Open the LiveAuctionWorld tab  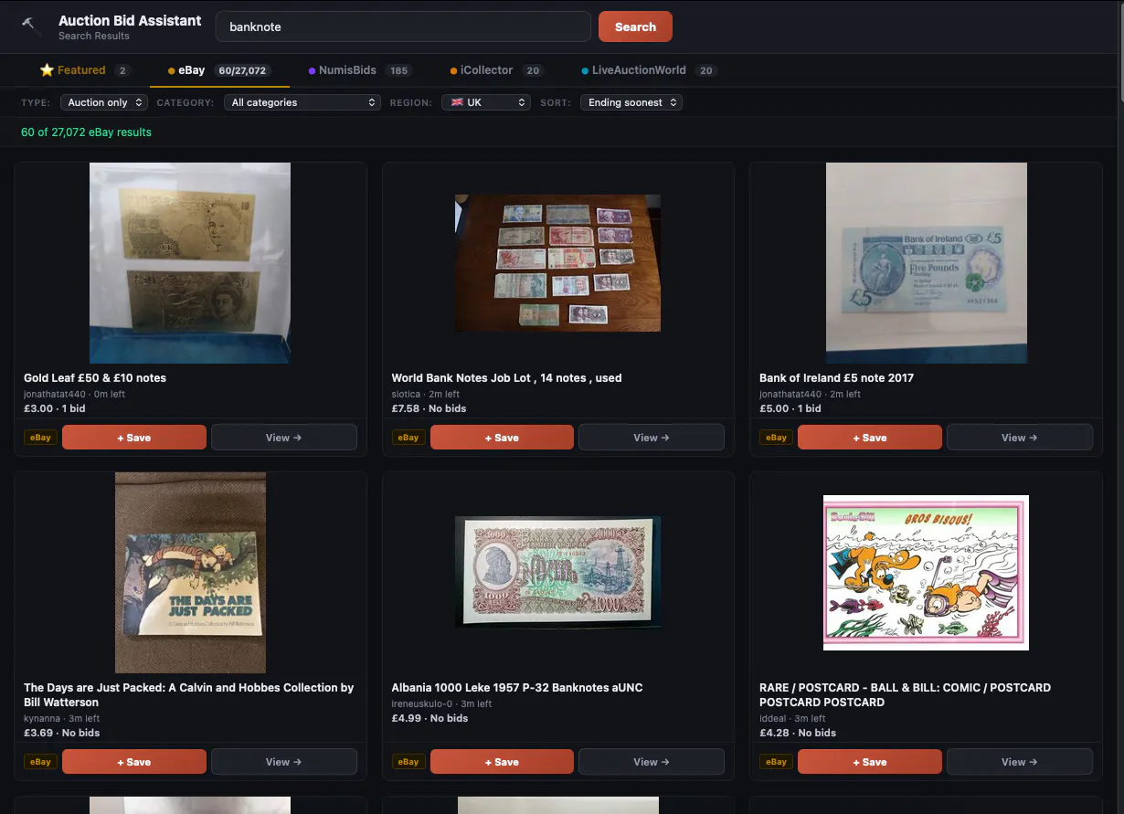click(x=650, y=70)
